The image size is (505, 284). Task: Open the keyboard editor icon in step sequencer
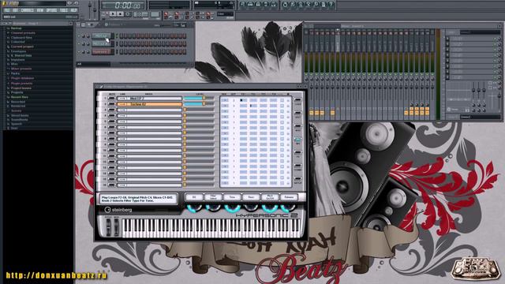click(x=177, y=24)
